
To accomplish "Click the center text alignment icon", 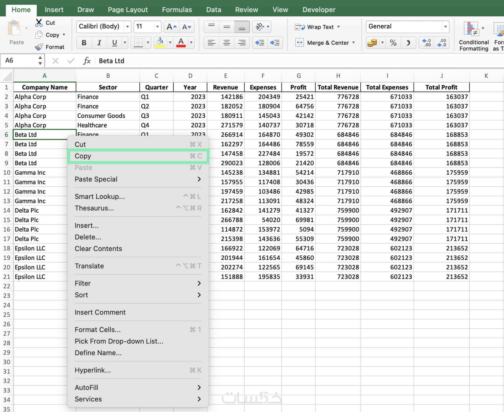I will click(227, 43).
